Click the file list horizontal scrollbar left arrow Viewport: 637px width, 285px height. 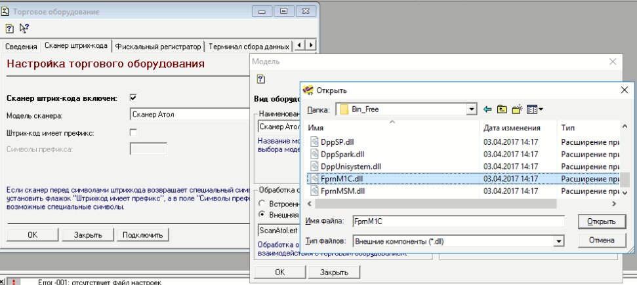(x=310, y=204)
